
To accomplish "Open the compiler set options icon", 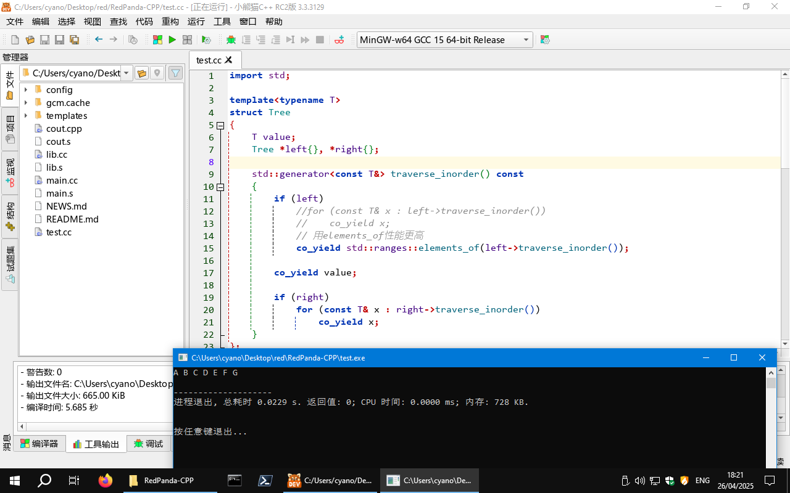I will (544, 39).
